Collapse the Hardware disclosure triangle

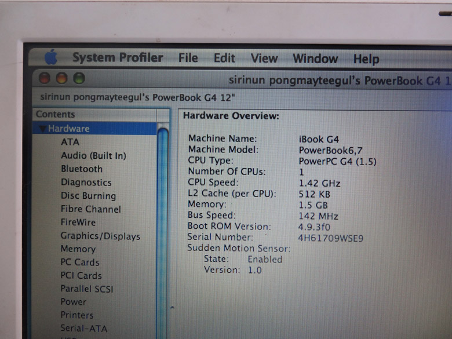pos(43,129)
